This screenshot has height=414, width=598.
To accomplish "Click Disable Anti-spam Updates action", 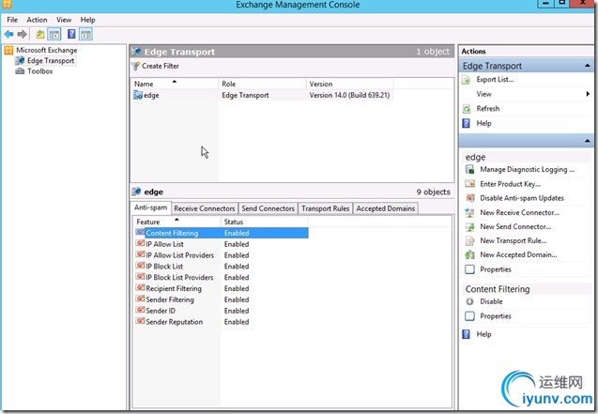I will [x=522, y=198].
